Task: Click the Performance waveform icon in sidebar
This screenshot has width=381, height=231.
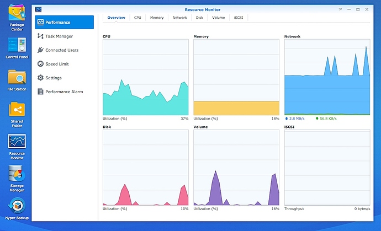Action: (40, 22)
